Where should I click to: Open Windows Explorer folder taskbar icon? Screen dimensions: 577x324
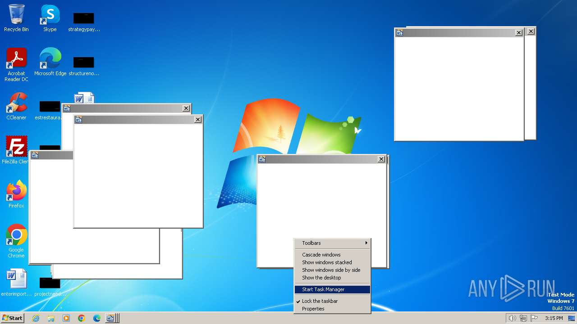click(51, 318)
